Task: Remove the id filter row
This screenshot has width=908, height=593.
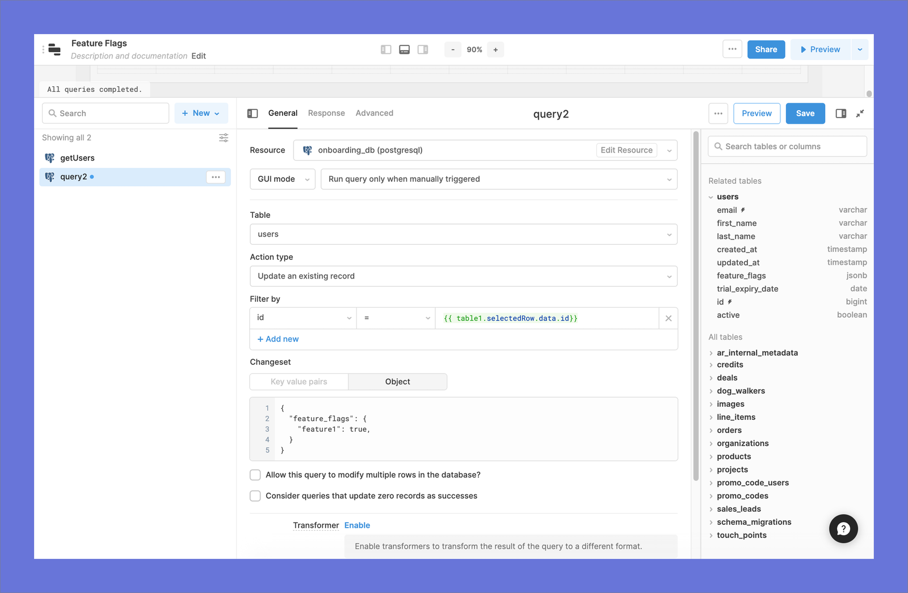Action: click(669, 318)
